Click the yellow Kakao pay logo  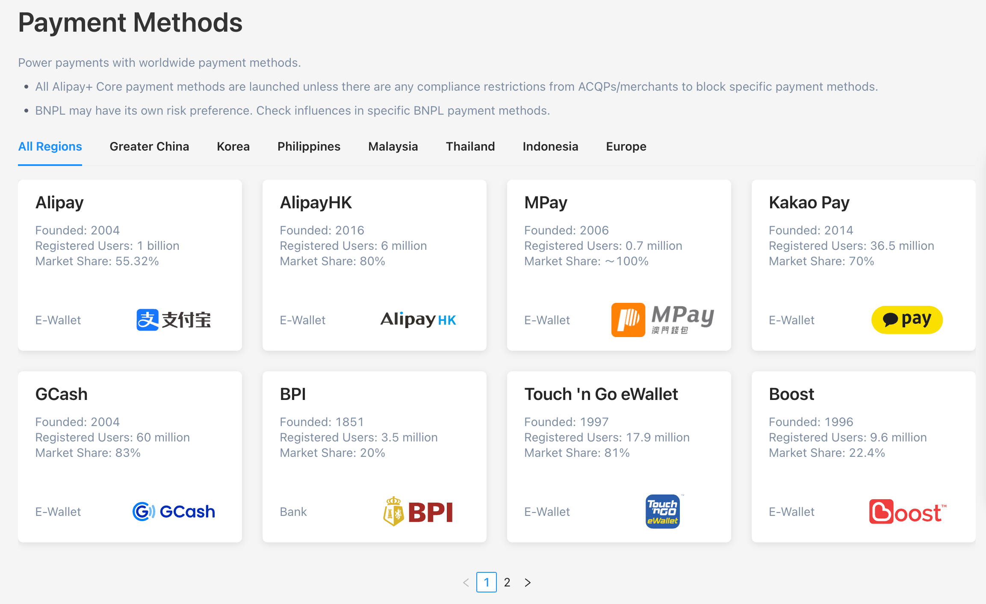(x=906, y=320)
